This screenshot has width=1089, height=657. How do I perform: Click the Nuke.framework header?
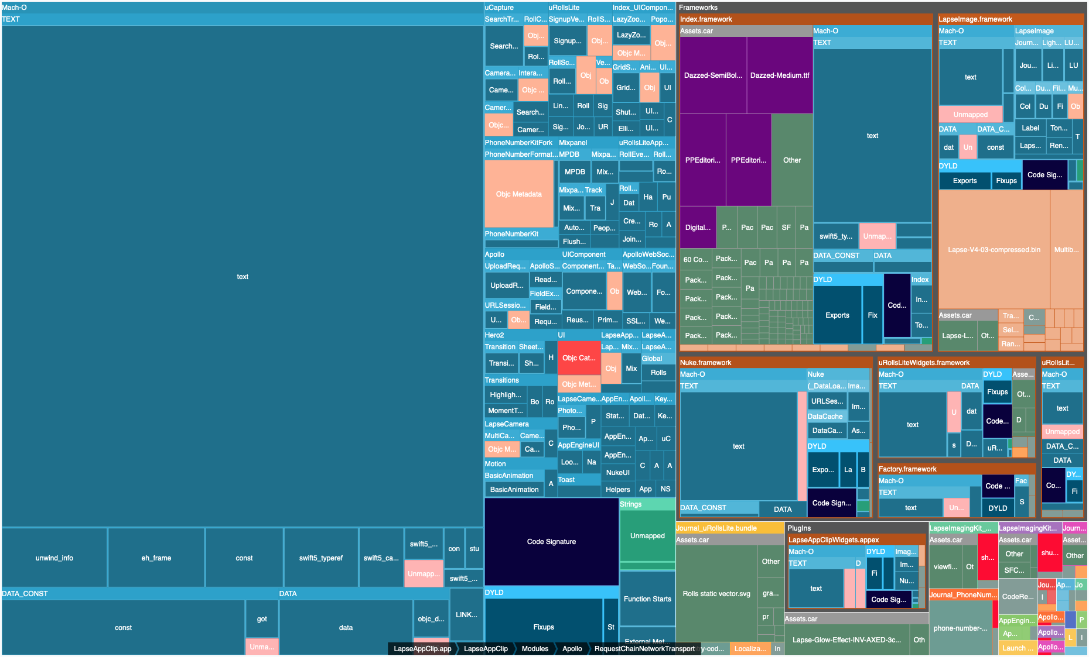tap(775, 363)
